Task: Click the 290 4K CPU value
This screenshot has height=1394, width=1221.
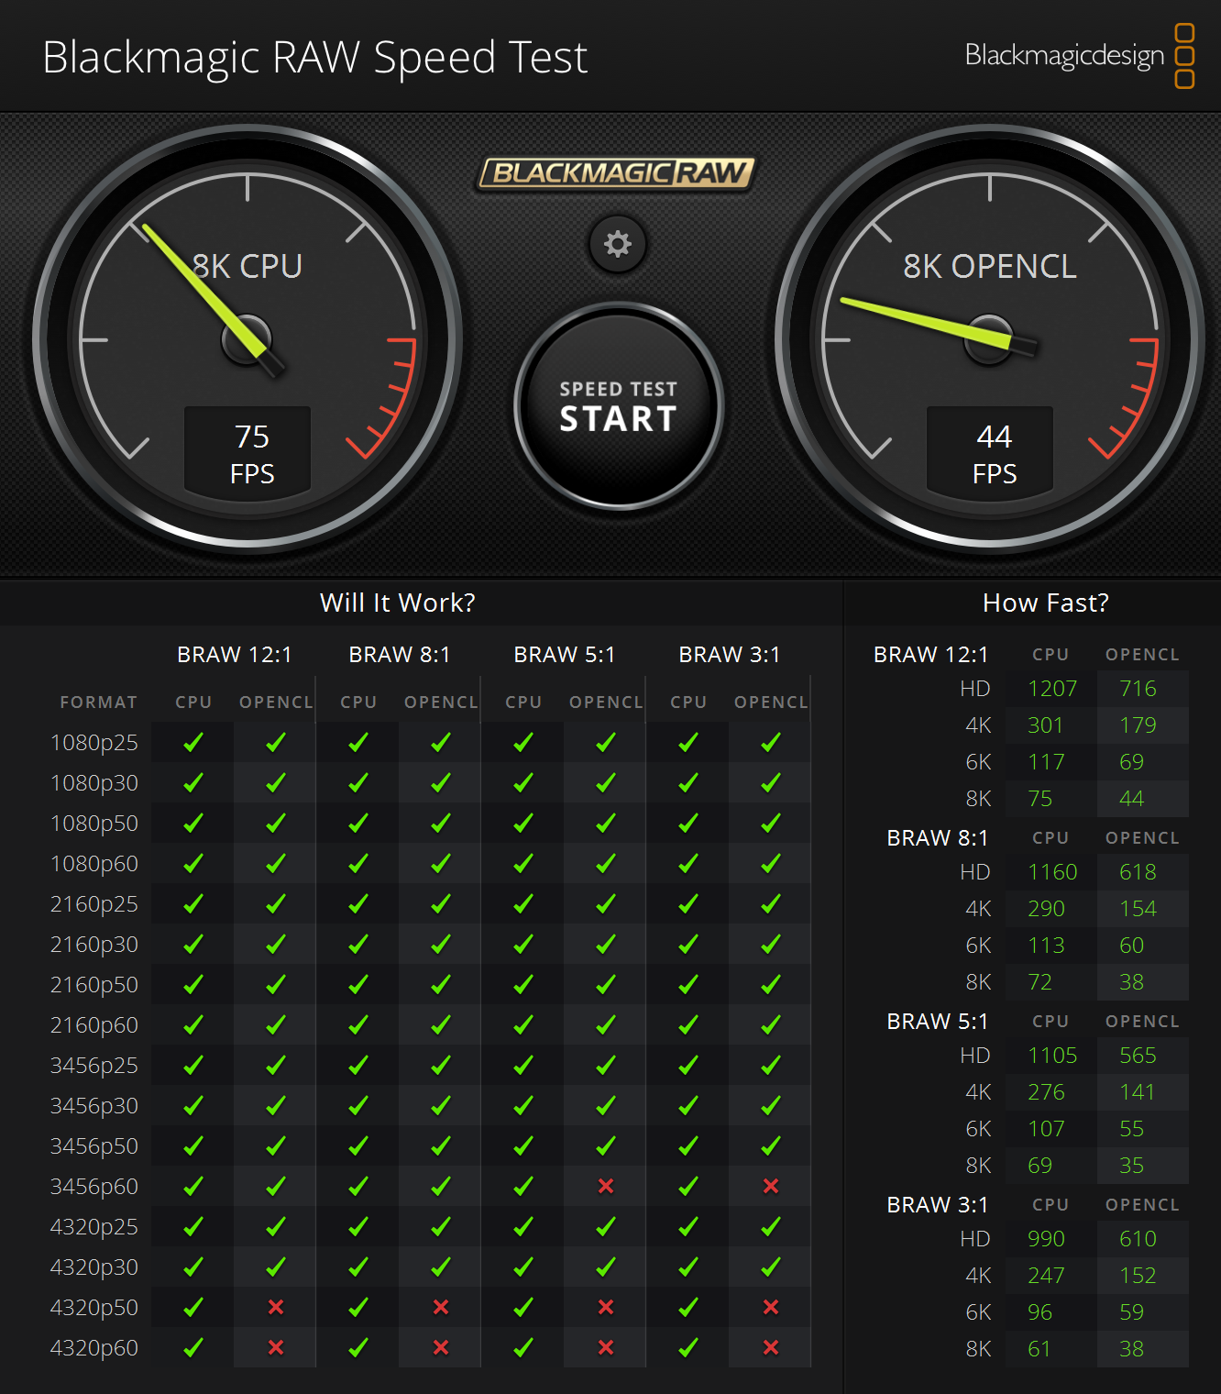Action: coord(1046,909)
